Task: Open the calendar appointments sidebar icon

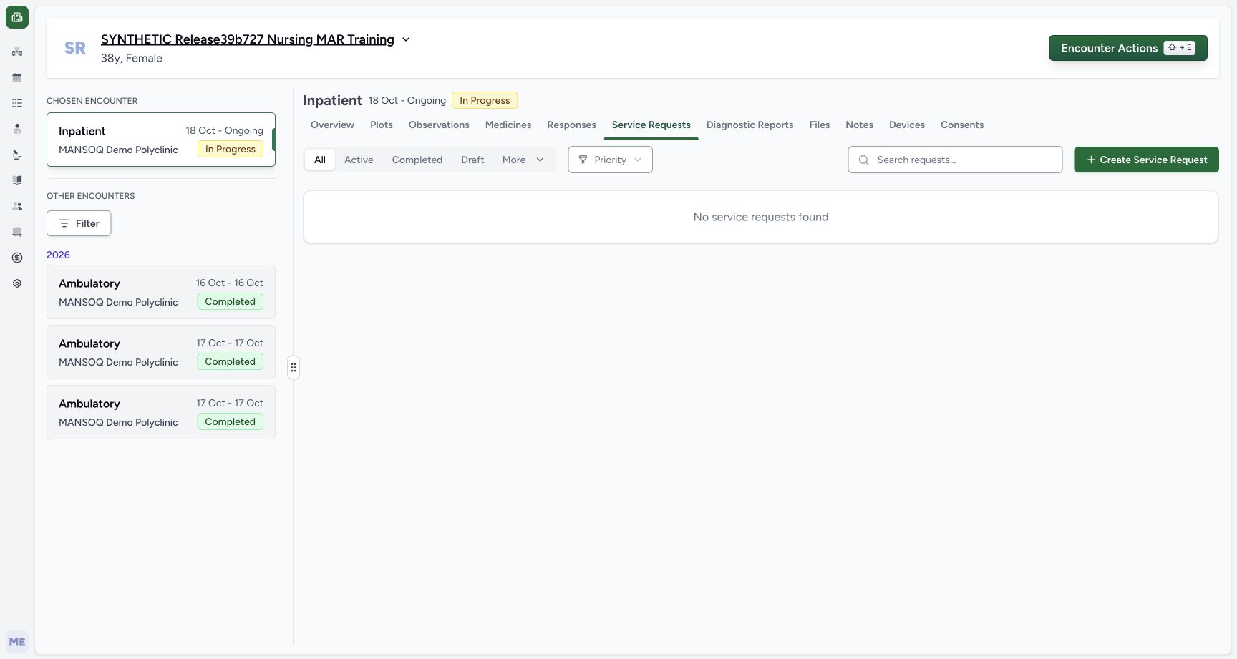Action: (17, 77)
